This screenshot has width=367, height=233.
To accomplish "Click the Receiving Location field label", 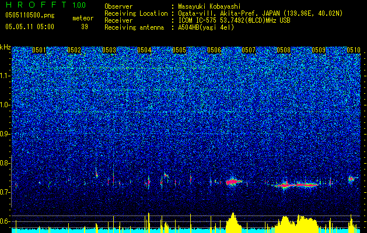I will click(x=136, y=13).
